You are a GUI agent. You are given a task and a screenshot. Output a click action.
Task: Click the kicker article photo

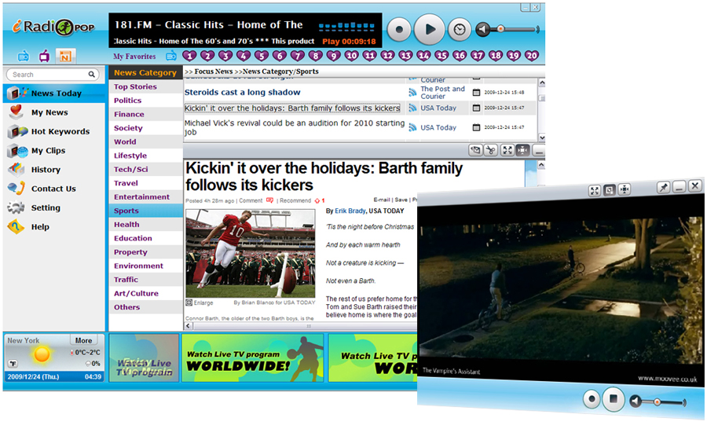[251, 253]
